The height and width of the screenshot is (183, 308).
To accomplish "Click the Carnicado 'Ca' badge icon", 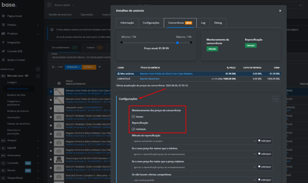I will (x=3, y=163).
